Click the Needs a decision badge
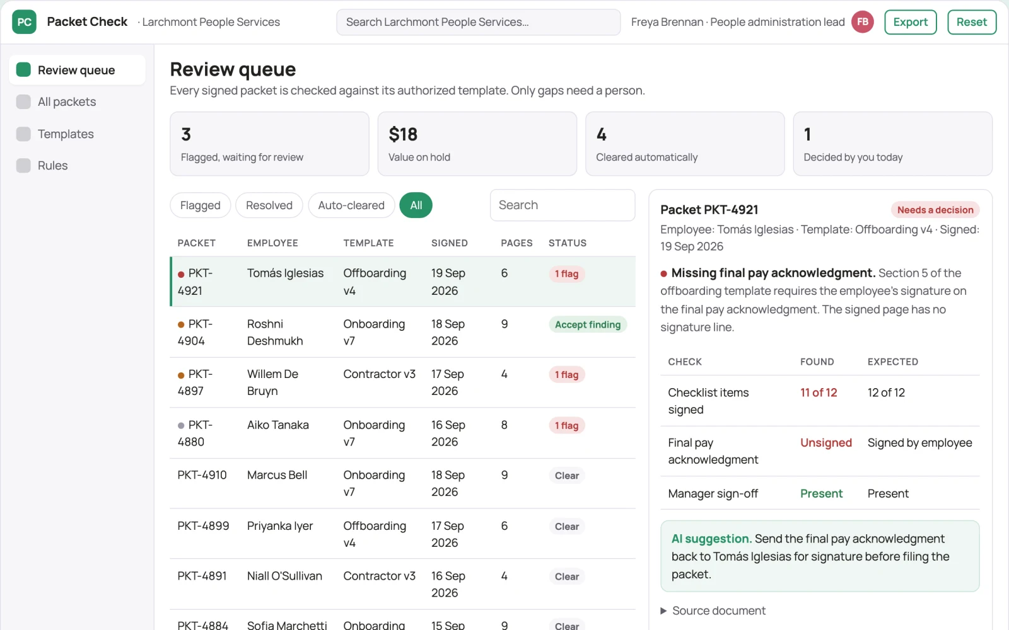Image resolution: width=1009 pixels, height=630 pixels. point(935,210)
